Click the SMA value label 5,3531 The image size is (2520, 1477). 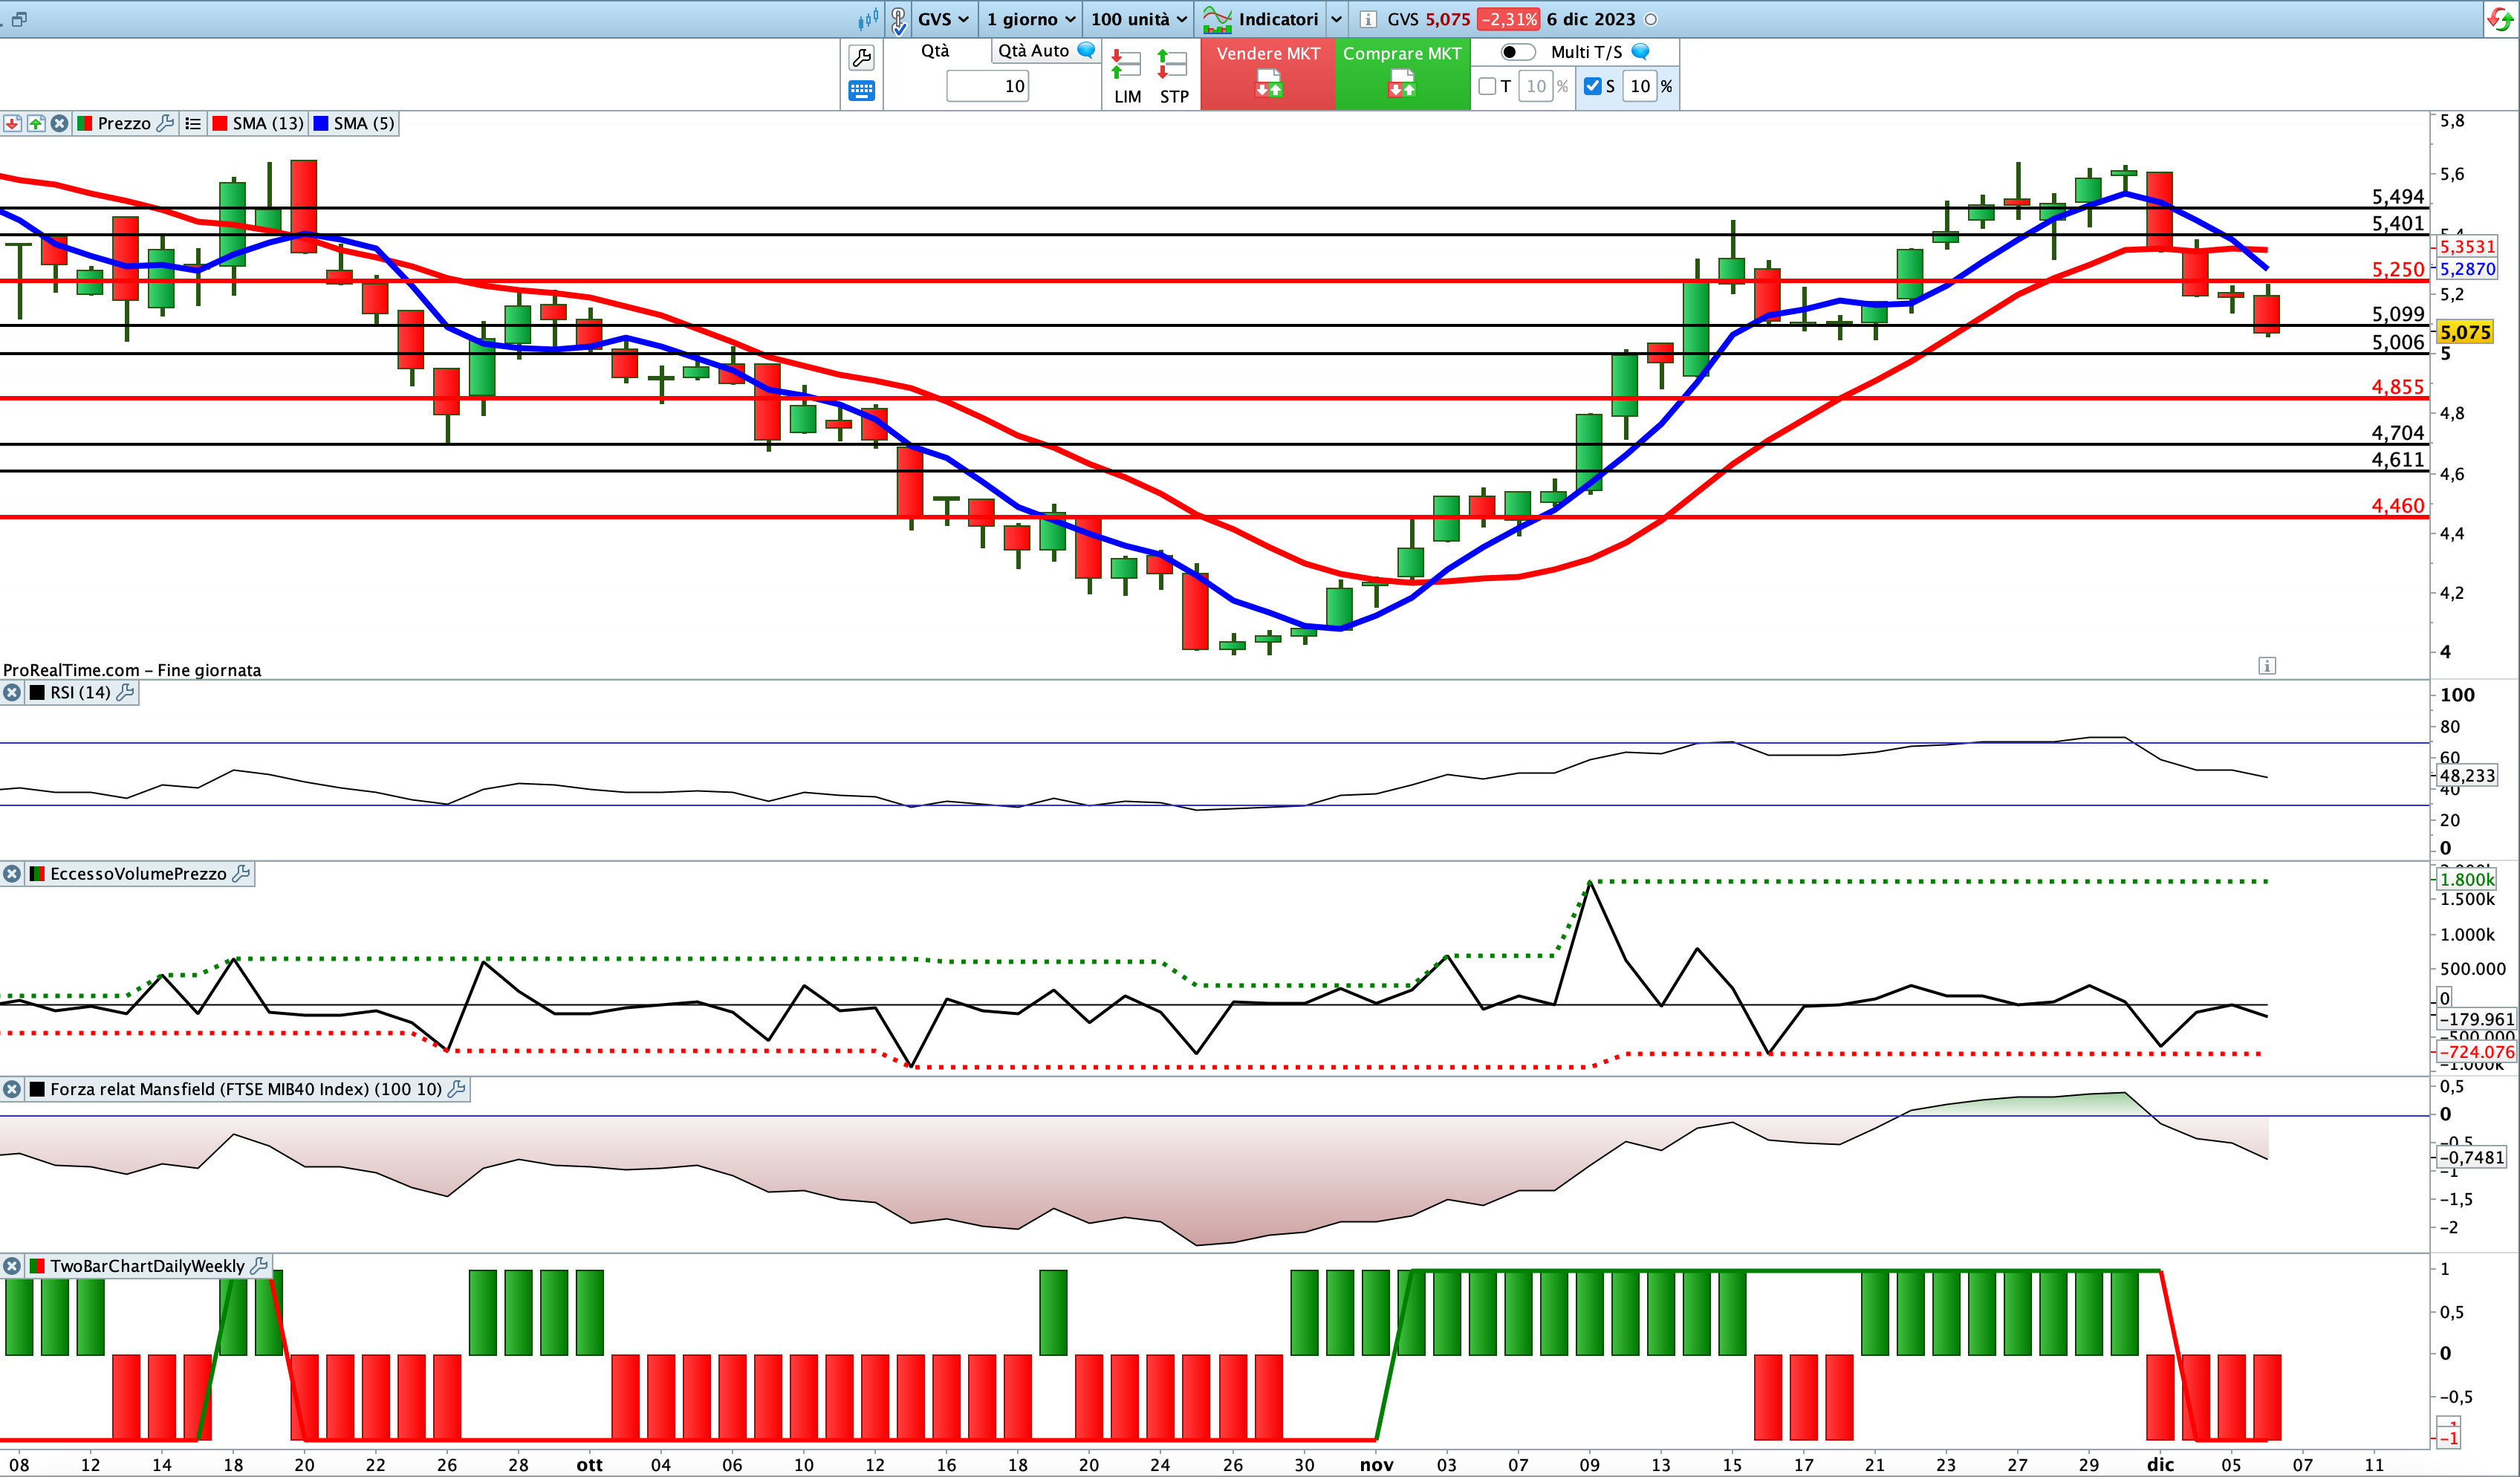pyautogui.click(x=2466, y=246)
